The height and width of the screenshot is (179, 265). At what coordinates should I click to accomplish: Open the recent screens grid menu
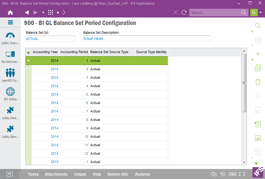(x=50, y=12)
